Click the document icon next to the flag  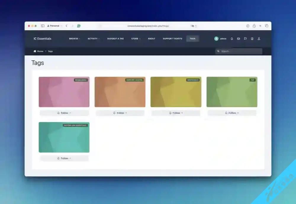pos(252,39)
